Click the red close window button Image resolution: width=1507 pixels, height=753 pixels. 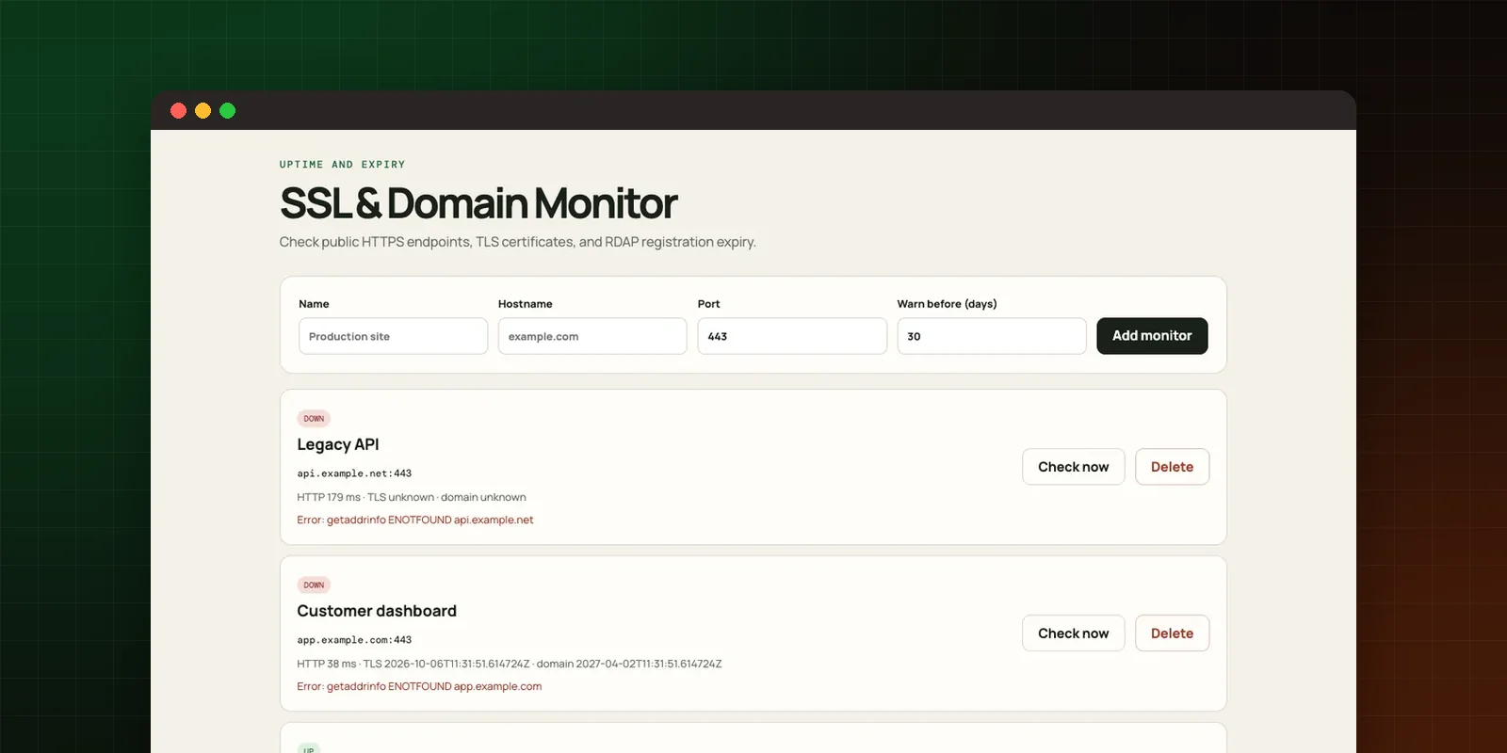point(178,111)
